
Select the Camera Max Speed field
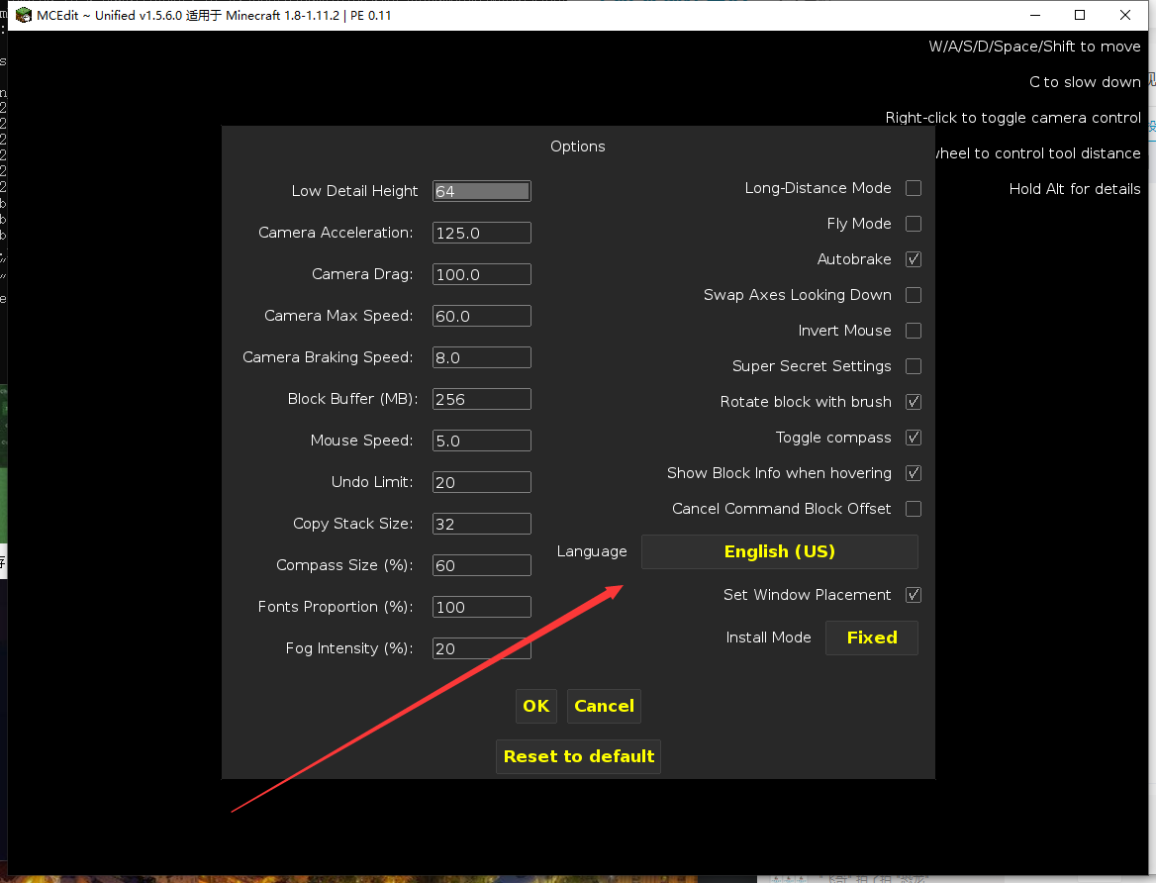(x=481, y=316)
